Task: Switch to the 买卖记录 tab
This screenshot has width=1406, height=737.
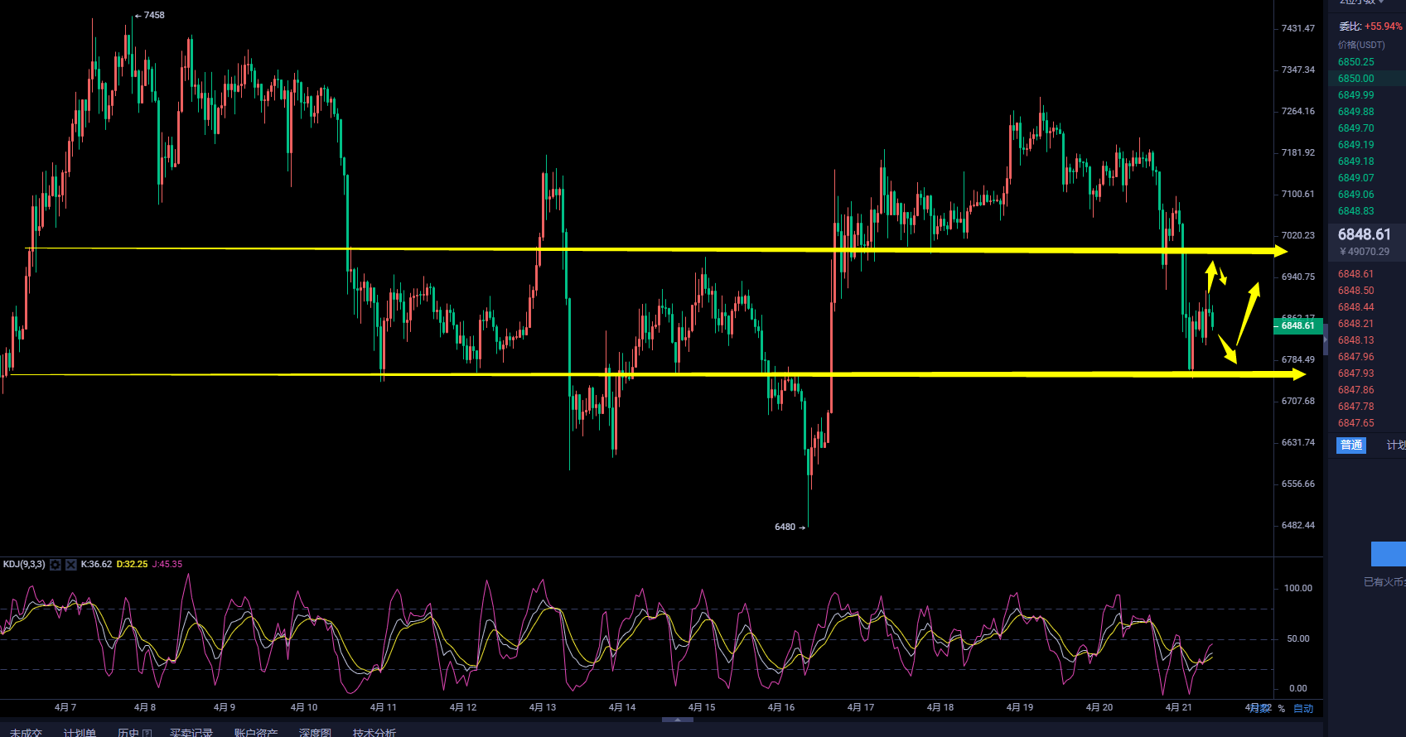Action: point(191,733)
